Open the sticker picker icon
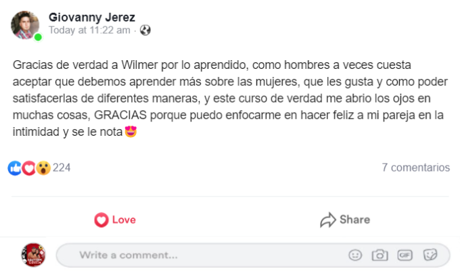The height and width of the screenshot is (277, 460). (x=430, y=255)
